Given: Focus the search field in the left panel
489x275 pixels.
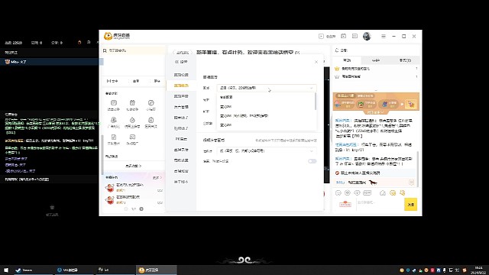Looking at the screenshot, I should 134,50.
